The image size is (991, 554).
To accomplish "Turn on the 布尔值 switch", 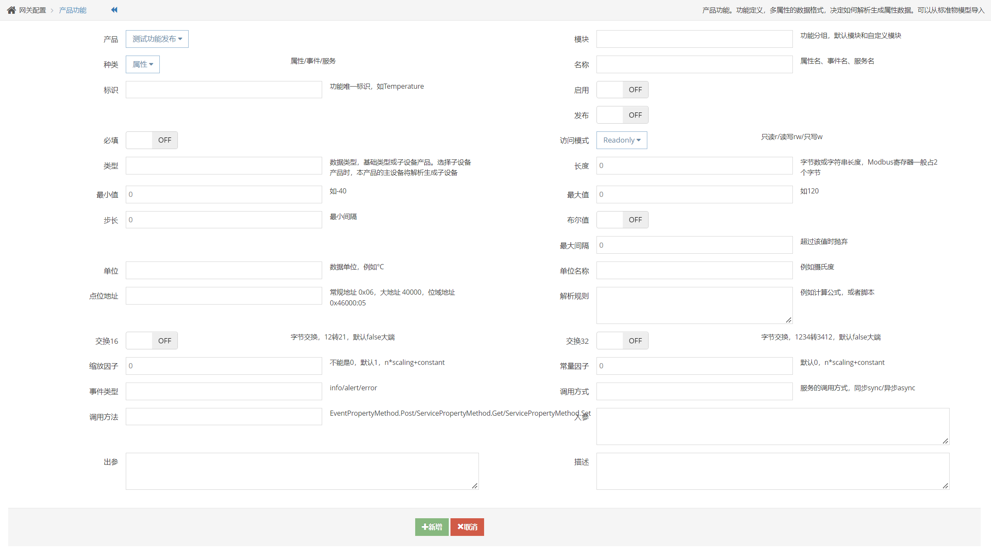I will (x=622, y=220).
